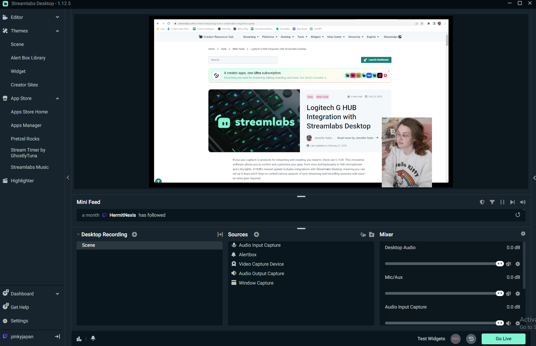Mute Audio Input Capture
Viewport: 536px width, 346px height.
pos(508,323)
